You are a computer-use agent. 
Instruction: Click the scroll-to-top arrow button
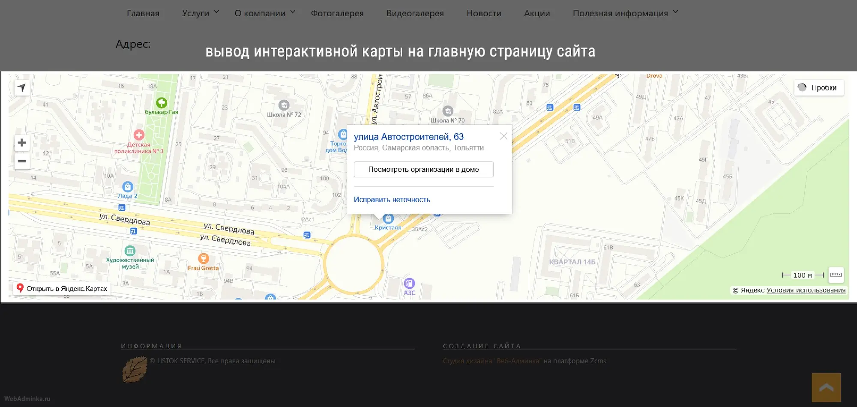[826, 387]
